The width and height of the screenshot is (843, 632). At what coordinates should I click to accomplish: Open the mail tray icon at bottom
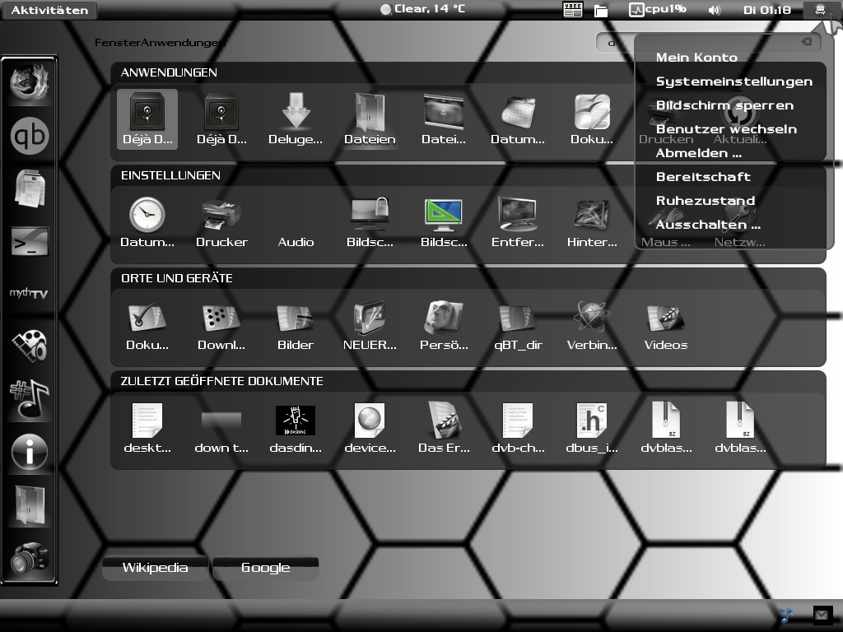coord(821,614)
